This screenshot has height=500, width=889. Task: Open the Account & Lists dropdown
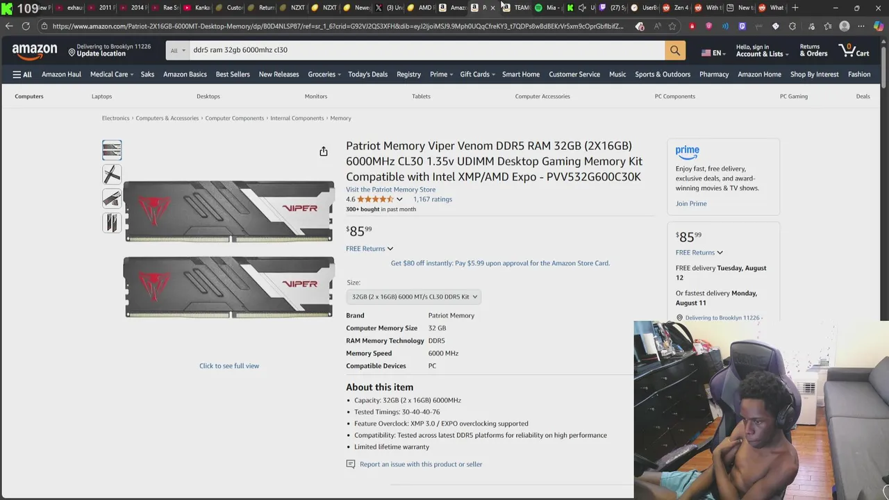pyautogui.click(x=762, y=50)
